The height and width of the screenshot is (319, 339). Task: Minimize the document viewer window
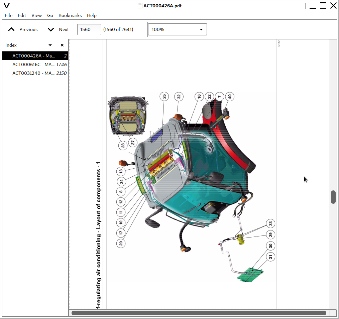(x=313, y=6)
